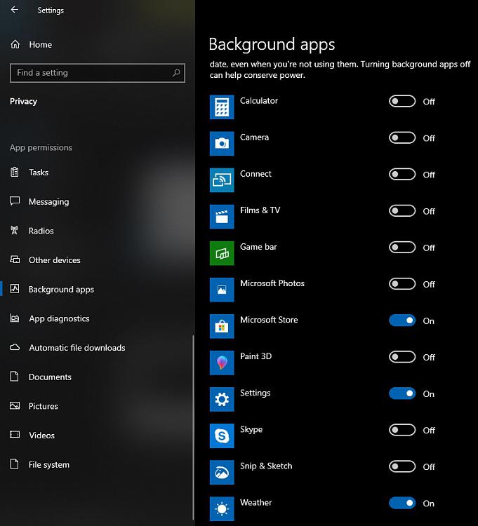Select Messaging in the sidebar
This screenshot has width=478, height=526.
[x=48, y=201]
